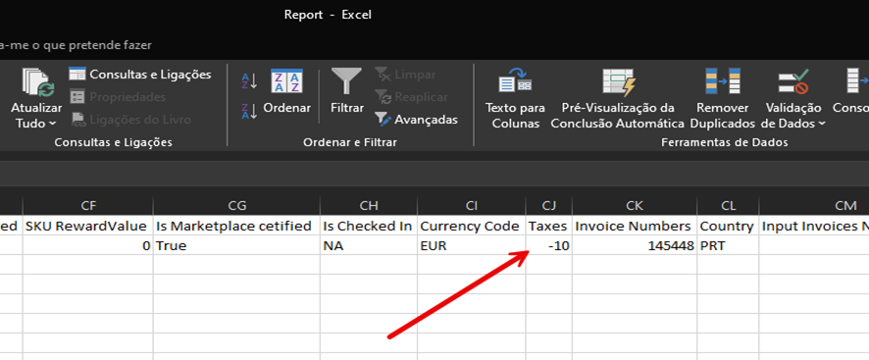The image size is (869, 360).
Task: Select the Invoice Numbers header cell
Action: click(x=635, y=226)
